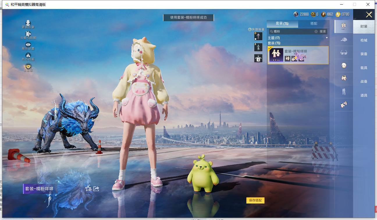
Task: Maximize the emulator window
Action: (x=355, y=4)
